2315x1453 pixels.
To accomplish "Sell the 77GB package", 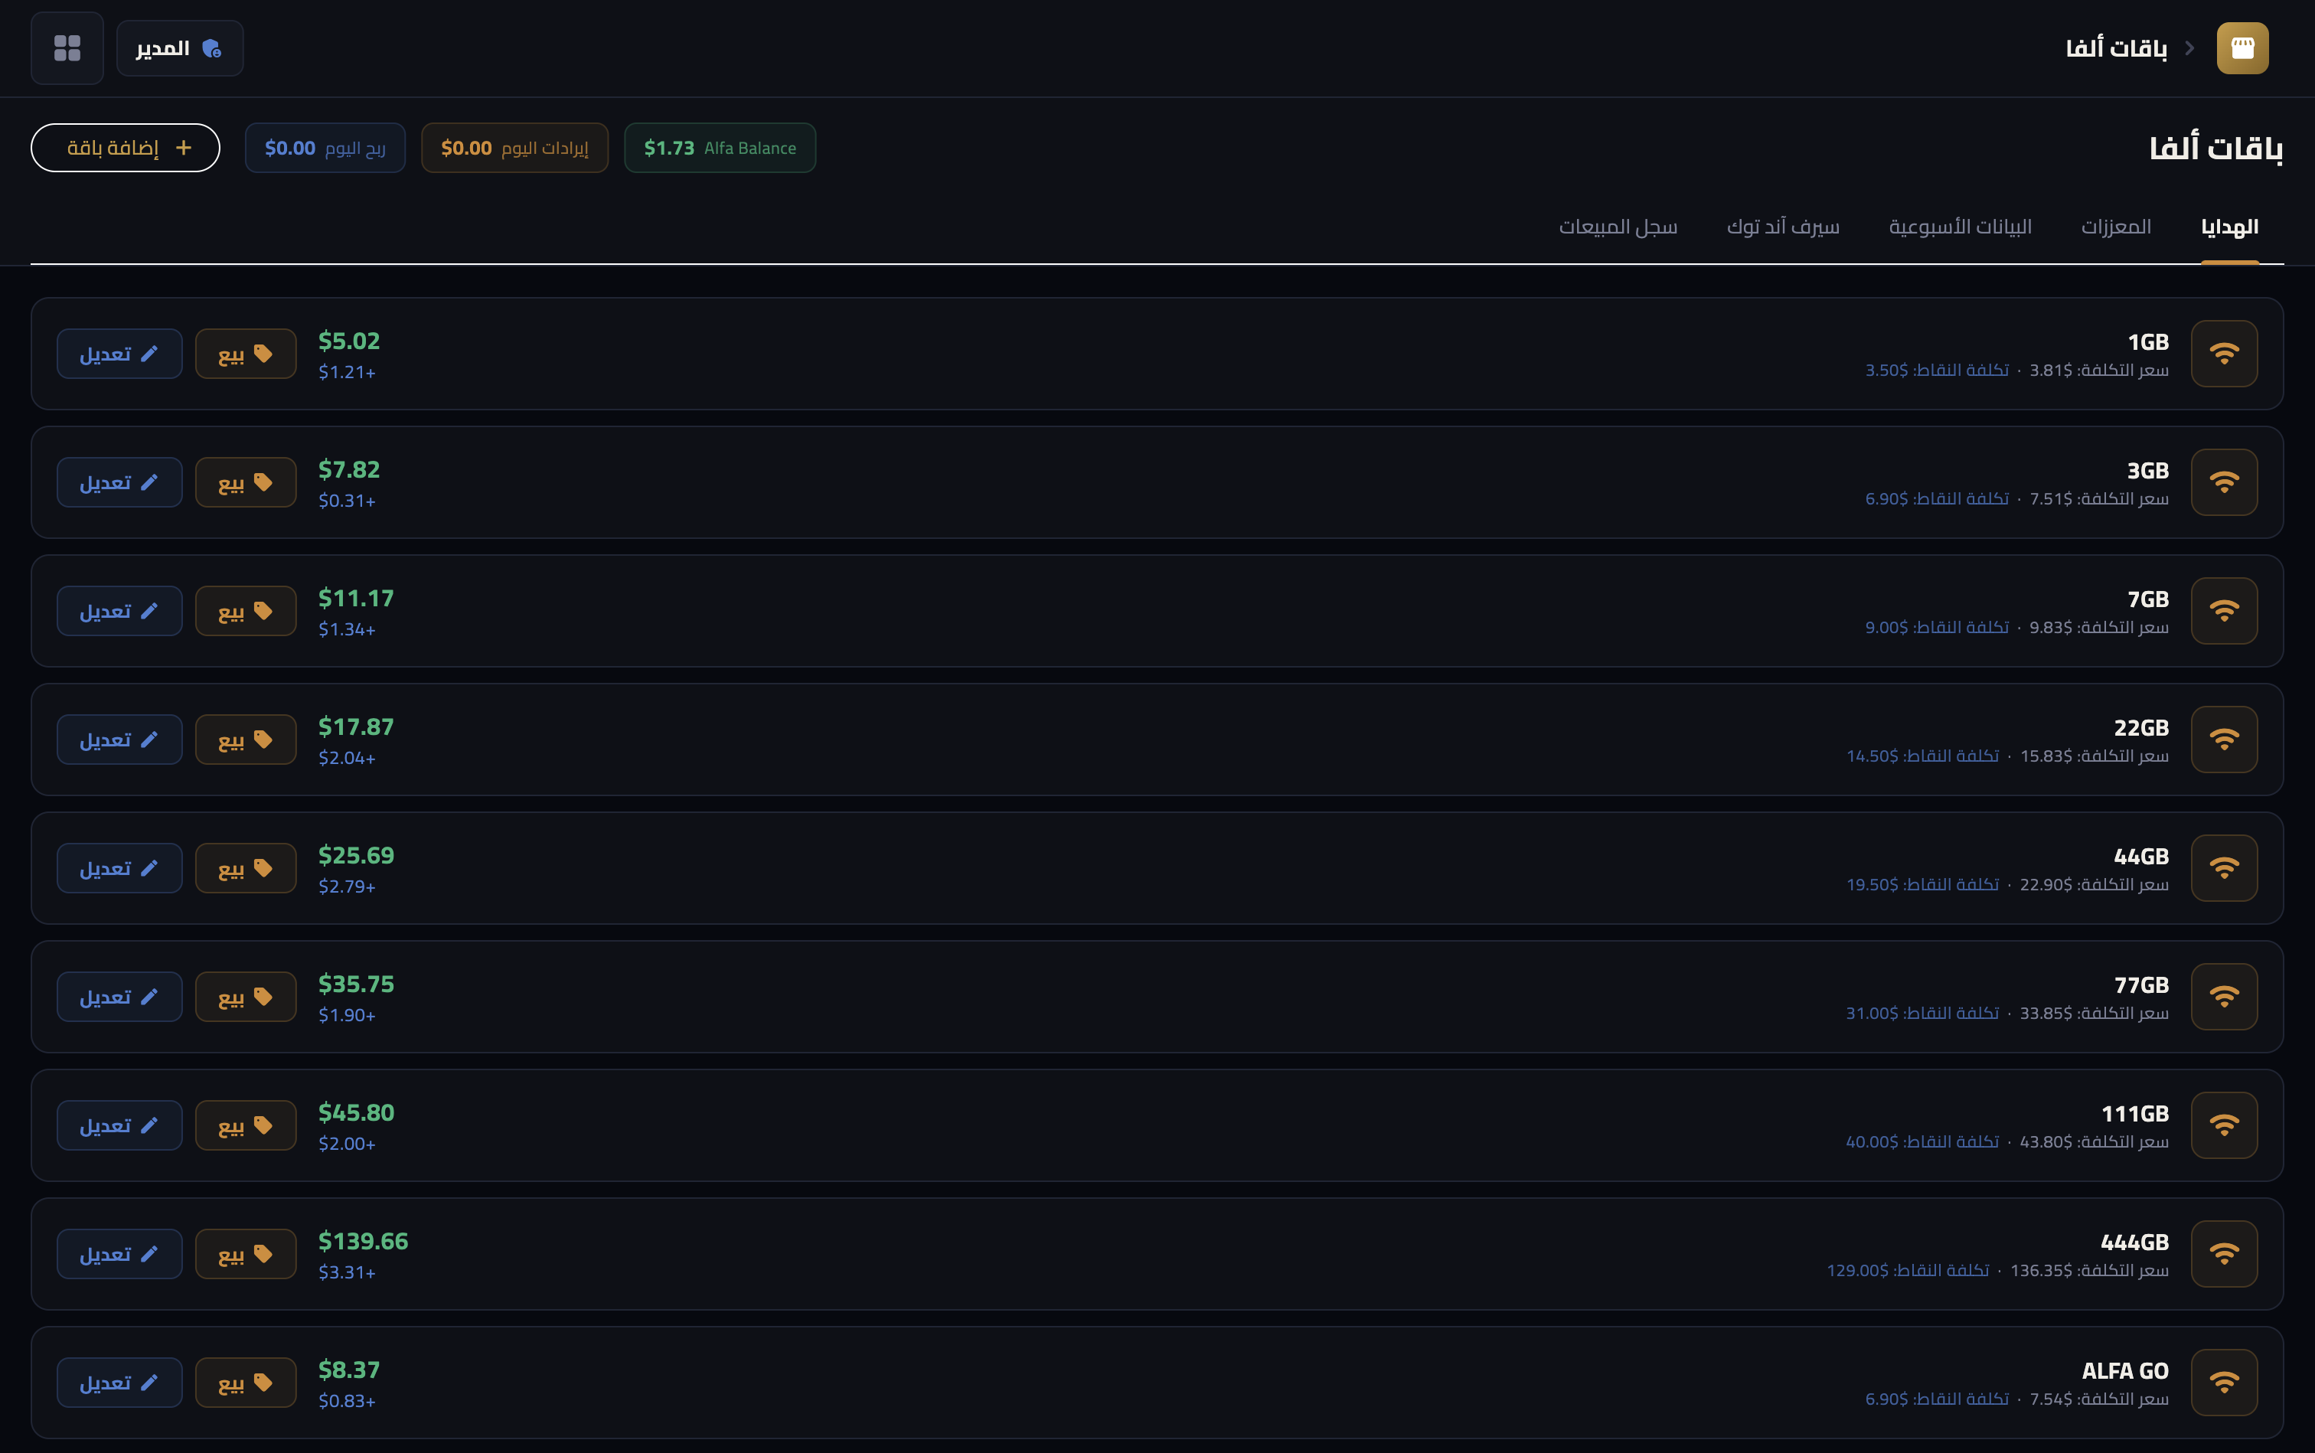I will 245,997.
